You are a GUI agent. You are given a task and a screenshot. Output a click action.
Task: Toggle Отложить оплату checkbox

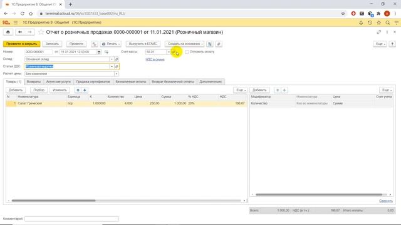[187, 52]
